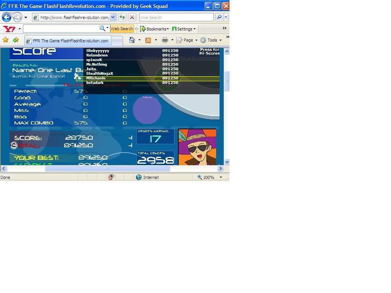
Task: Open the Page menu
Action: click(x=187, y=40)
